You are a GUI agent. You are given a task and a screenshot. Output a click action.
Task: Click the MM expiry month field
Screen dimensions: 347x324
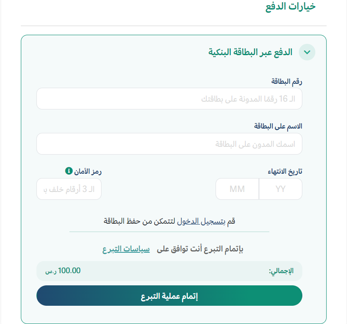click(x=237, y=189)
